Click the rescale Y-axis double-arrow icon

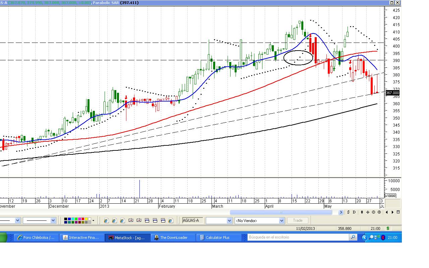pyautogui.click(x=362, y=212)
